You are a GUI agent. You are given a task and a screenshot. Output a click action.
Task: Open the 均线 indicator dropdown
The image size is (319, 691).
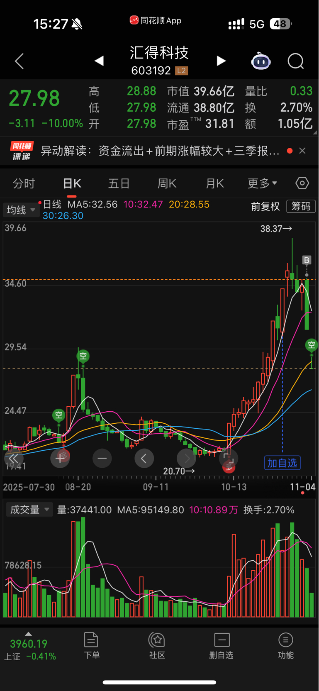click(x=21, y=210)
